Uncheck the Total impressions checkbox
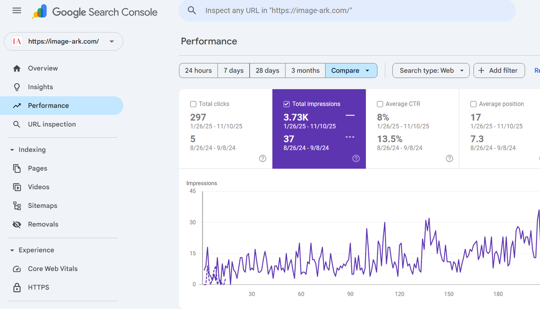This screenshot has width=540, height=309. pos(287,104)
